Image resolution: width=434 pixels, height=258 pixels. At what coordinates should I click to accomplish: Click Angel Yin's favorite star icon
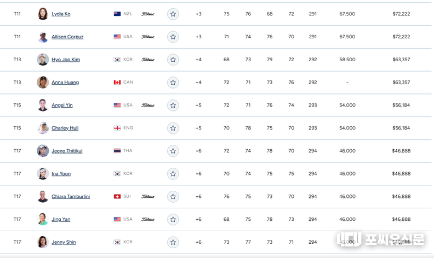click(x=173, y=105)
